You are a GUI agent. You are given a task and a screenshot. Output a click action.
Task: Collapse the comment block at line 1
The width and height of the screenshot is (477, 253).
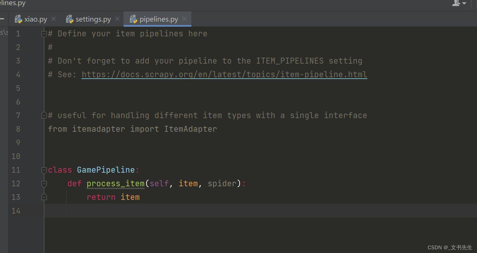coord(44,34)
